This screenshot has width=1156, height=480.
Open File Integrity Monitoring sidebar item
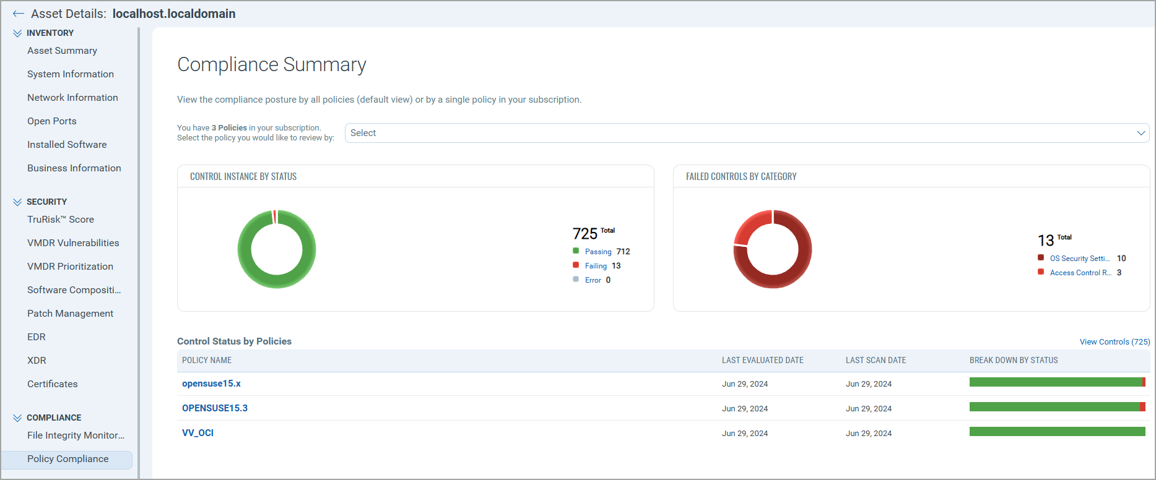pyautogui.click(x=76, y=435)
